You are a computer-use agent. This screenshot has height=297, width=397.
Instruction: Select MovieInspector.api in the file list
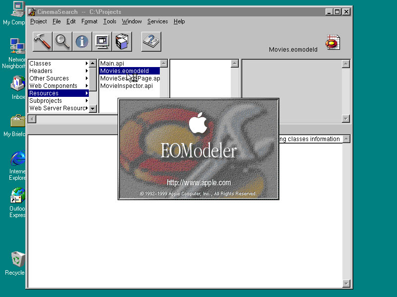click(130, 85)
